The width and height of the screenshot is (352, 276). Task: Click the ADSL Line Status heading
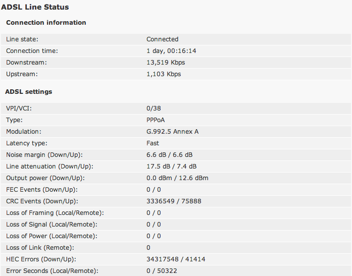pos(35,7)
